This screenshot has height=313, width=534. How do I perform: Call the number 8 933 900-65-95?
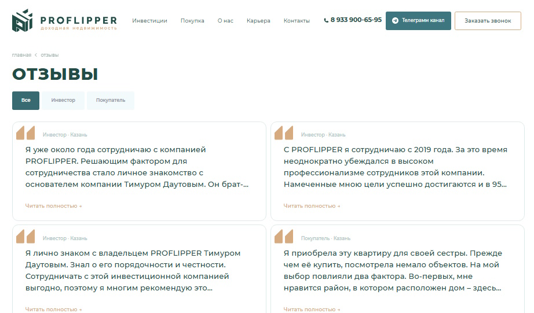coord(356,20)
